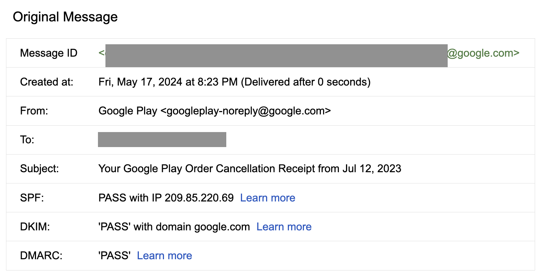Open the DKIM Learn more link
This screenshot has width=543, height=278.
coord(284,227)
